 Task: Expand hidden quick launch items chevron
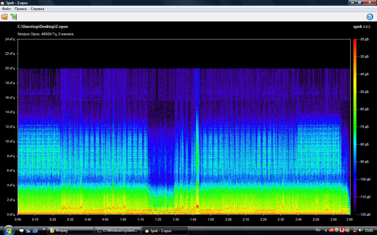(x=44, y=229)
